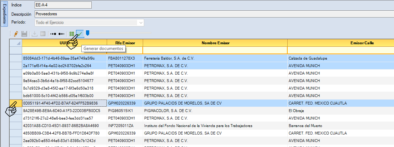Image resolution: width=394 pixels, height=147 pixels.
Task: Open the Expediente side tab
Action: [4, 14]
